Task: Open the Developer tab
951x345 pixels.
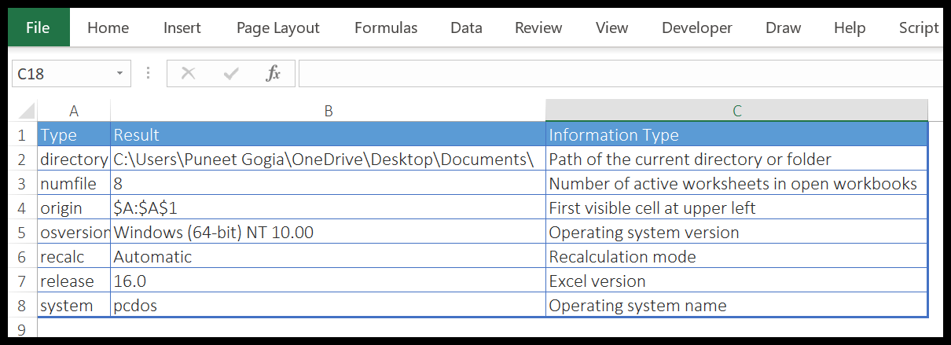Action: click(697, 28)
